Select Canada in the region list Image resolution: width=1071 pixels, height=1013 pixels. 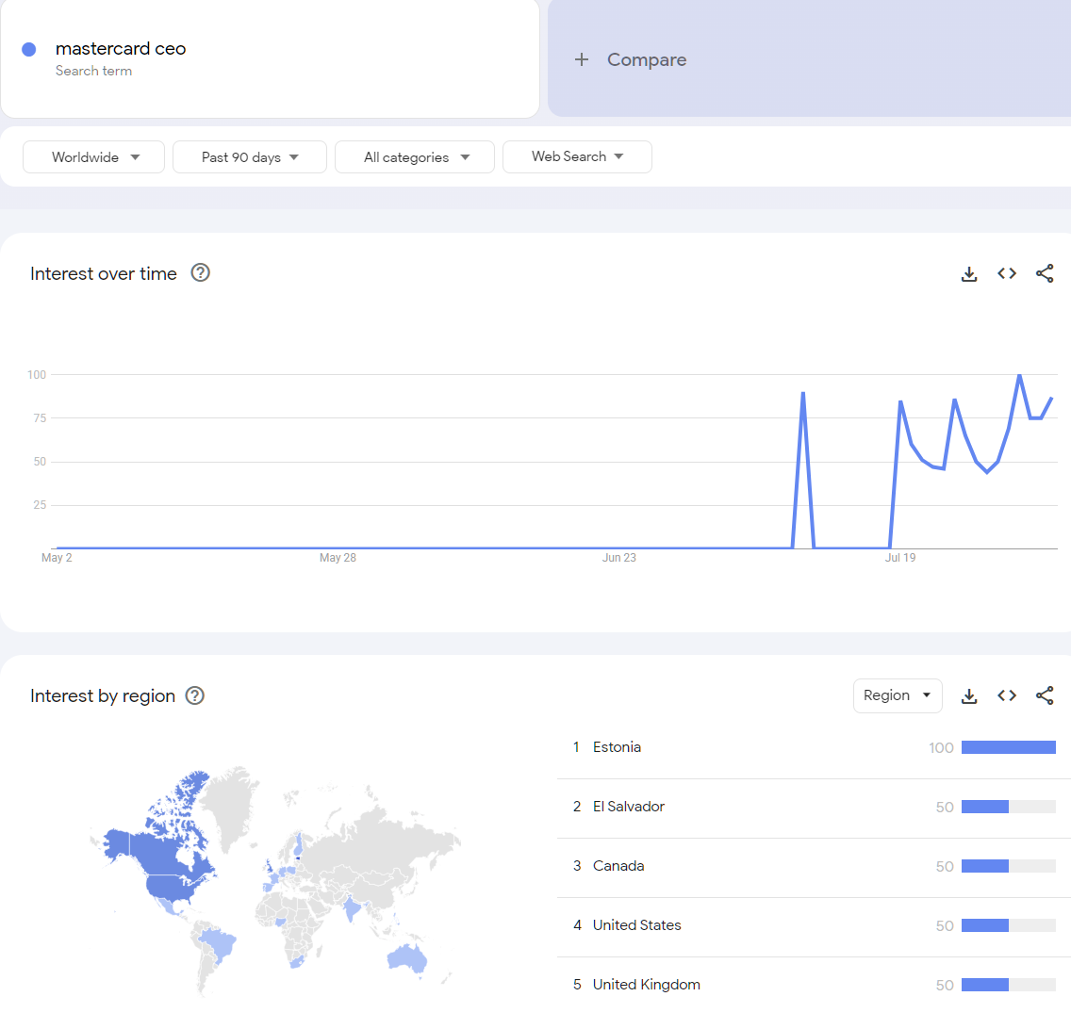click(x=815, y=866)
